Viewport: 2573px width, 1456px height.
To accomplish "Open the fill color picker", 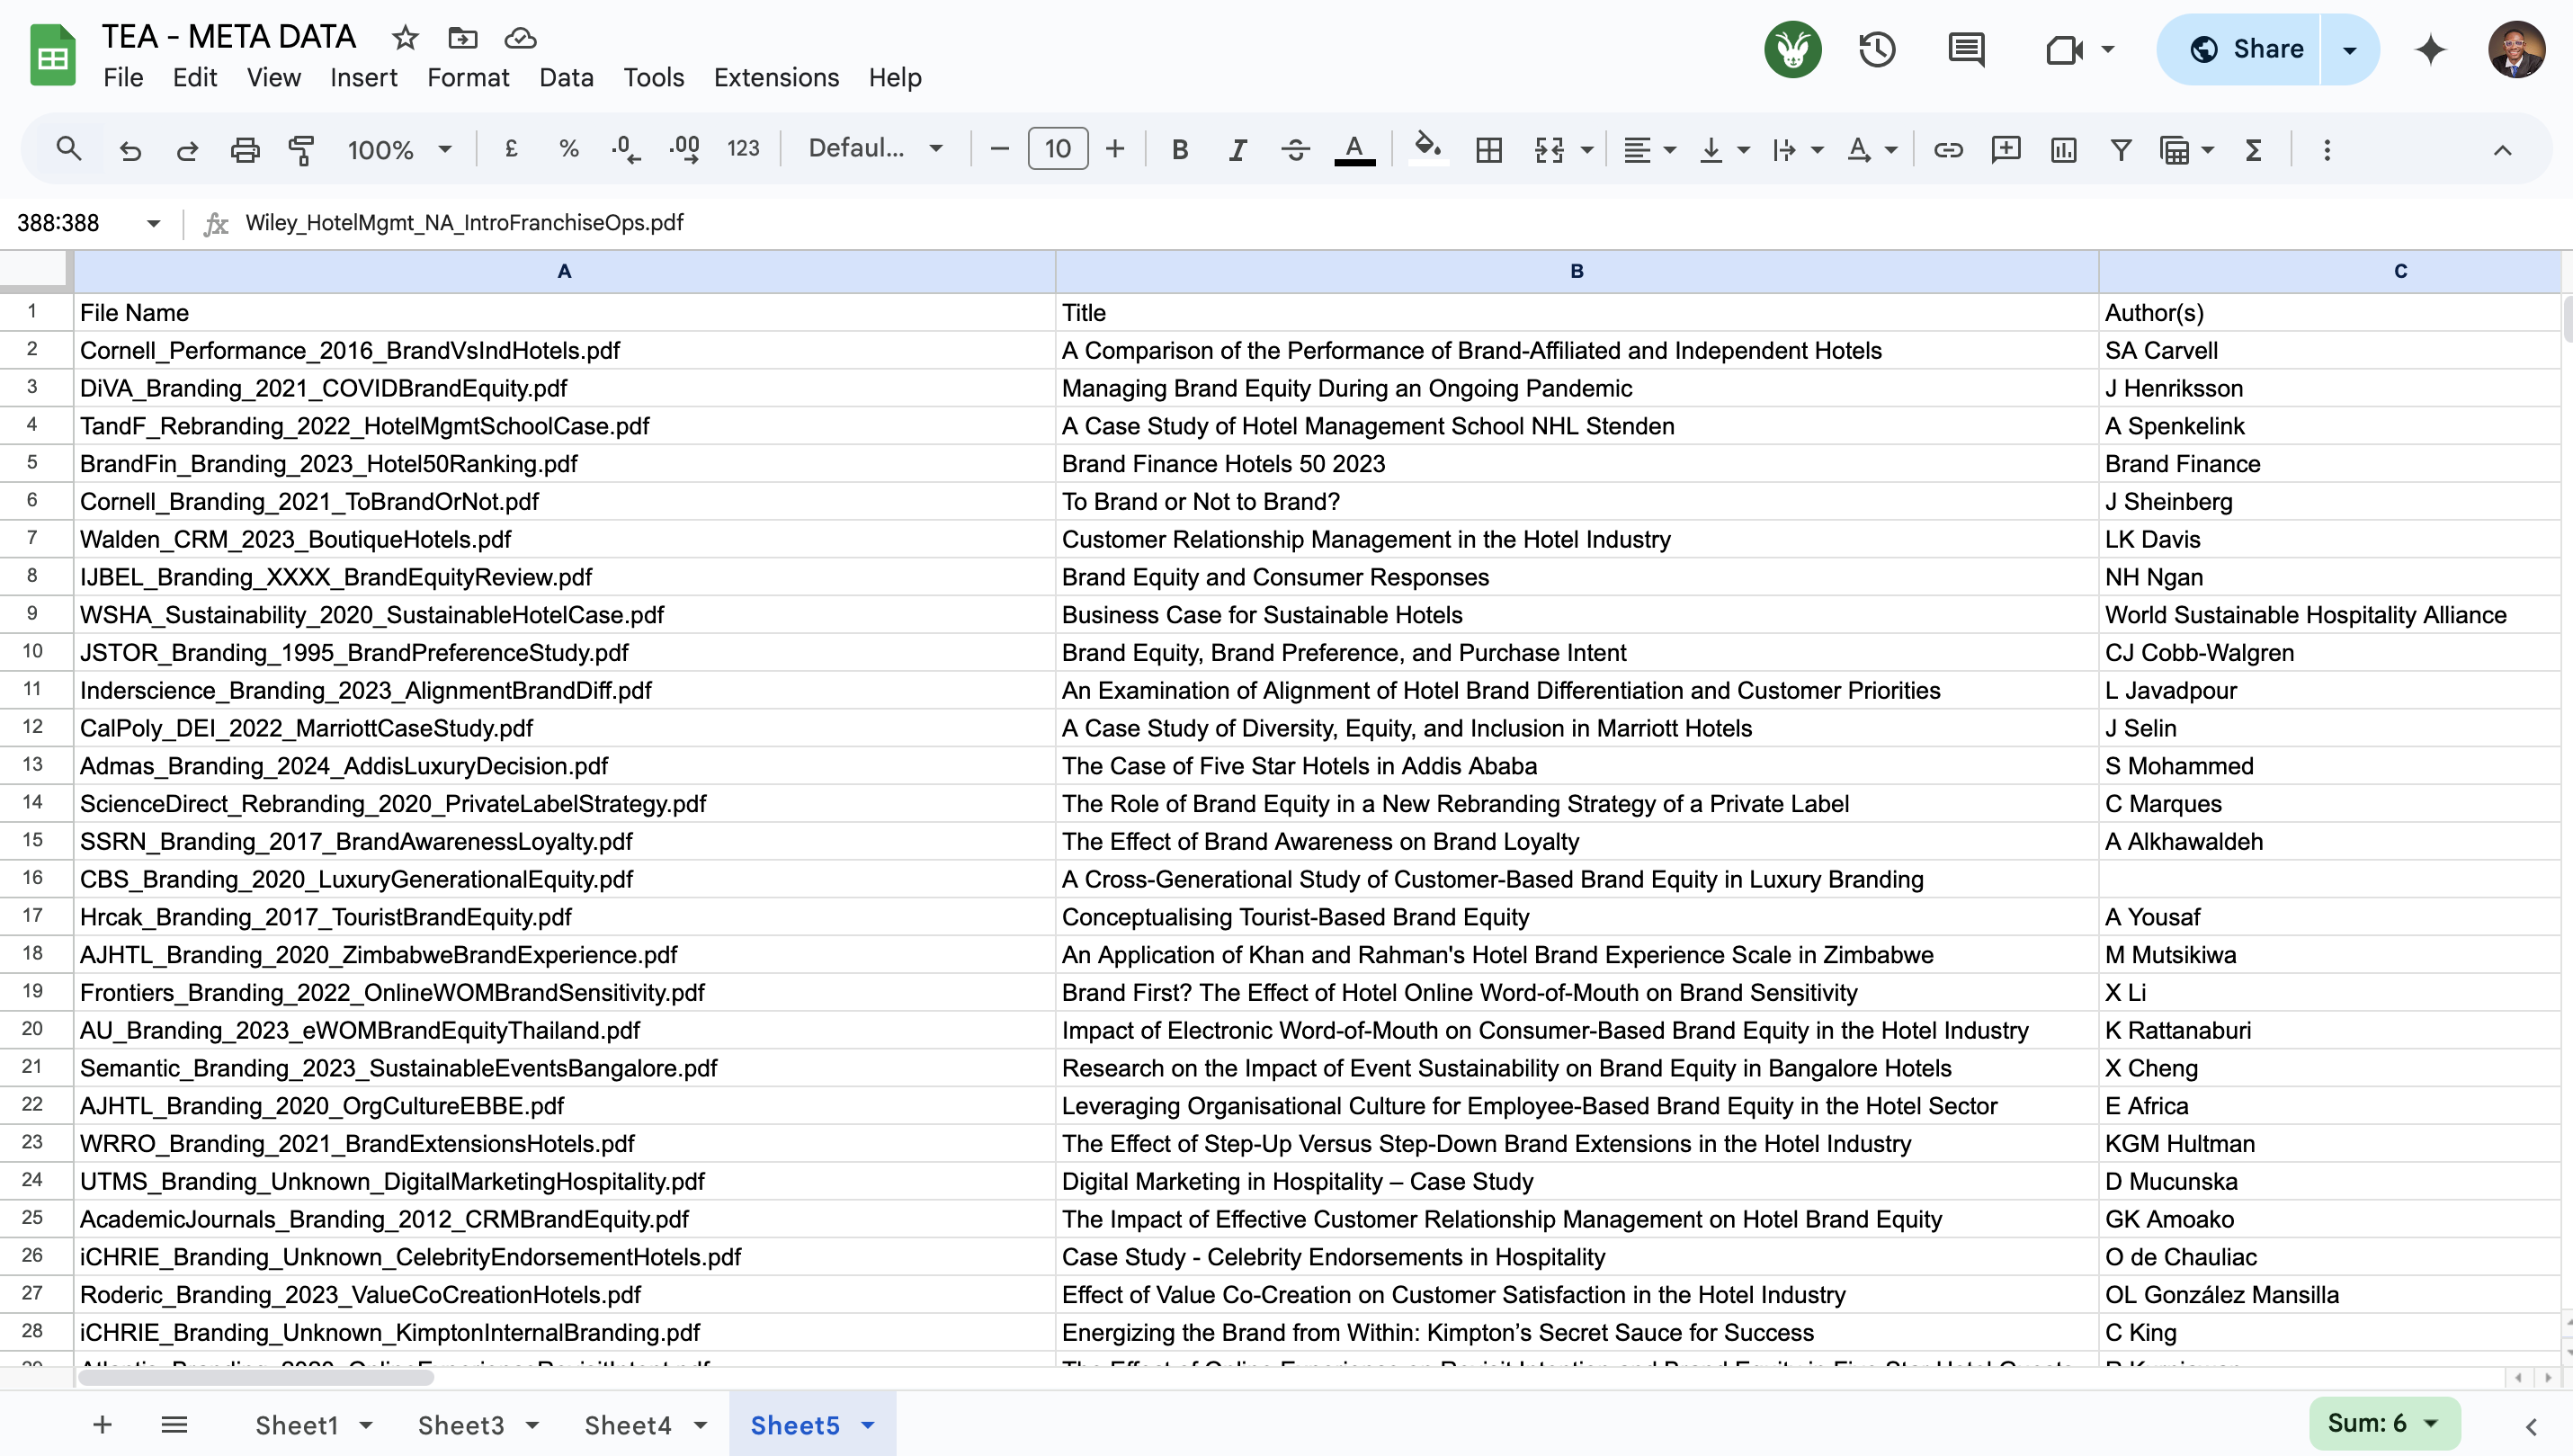I will [x=1428, y=149].
